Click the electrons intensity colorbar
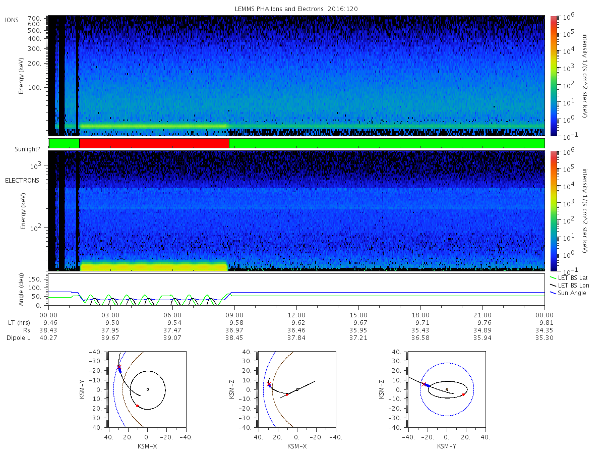This screenshot has height=454, width=605. click(x=553, y=210)
